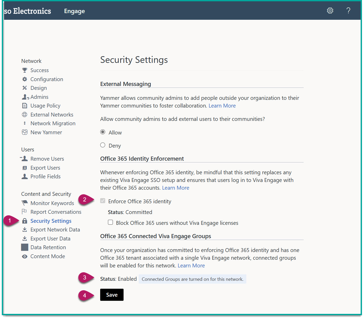Click the Contoso Electronics logo
Screen dimensions: 364x319
point(27,11)
